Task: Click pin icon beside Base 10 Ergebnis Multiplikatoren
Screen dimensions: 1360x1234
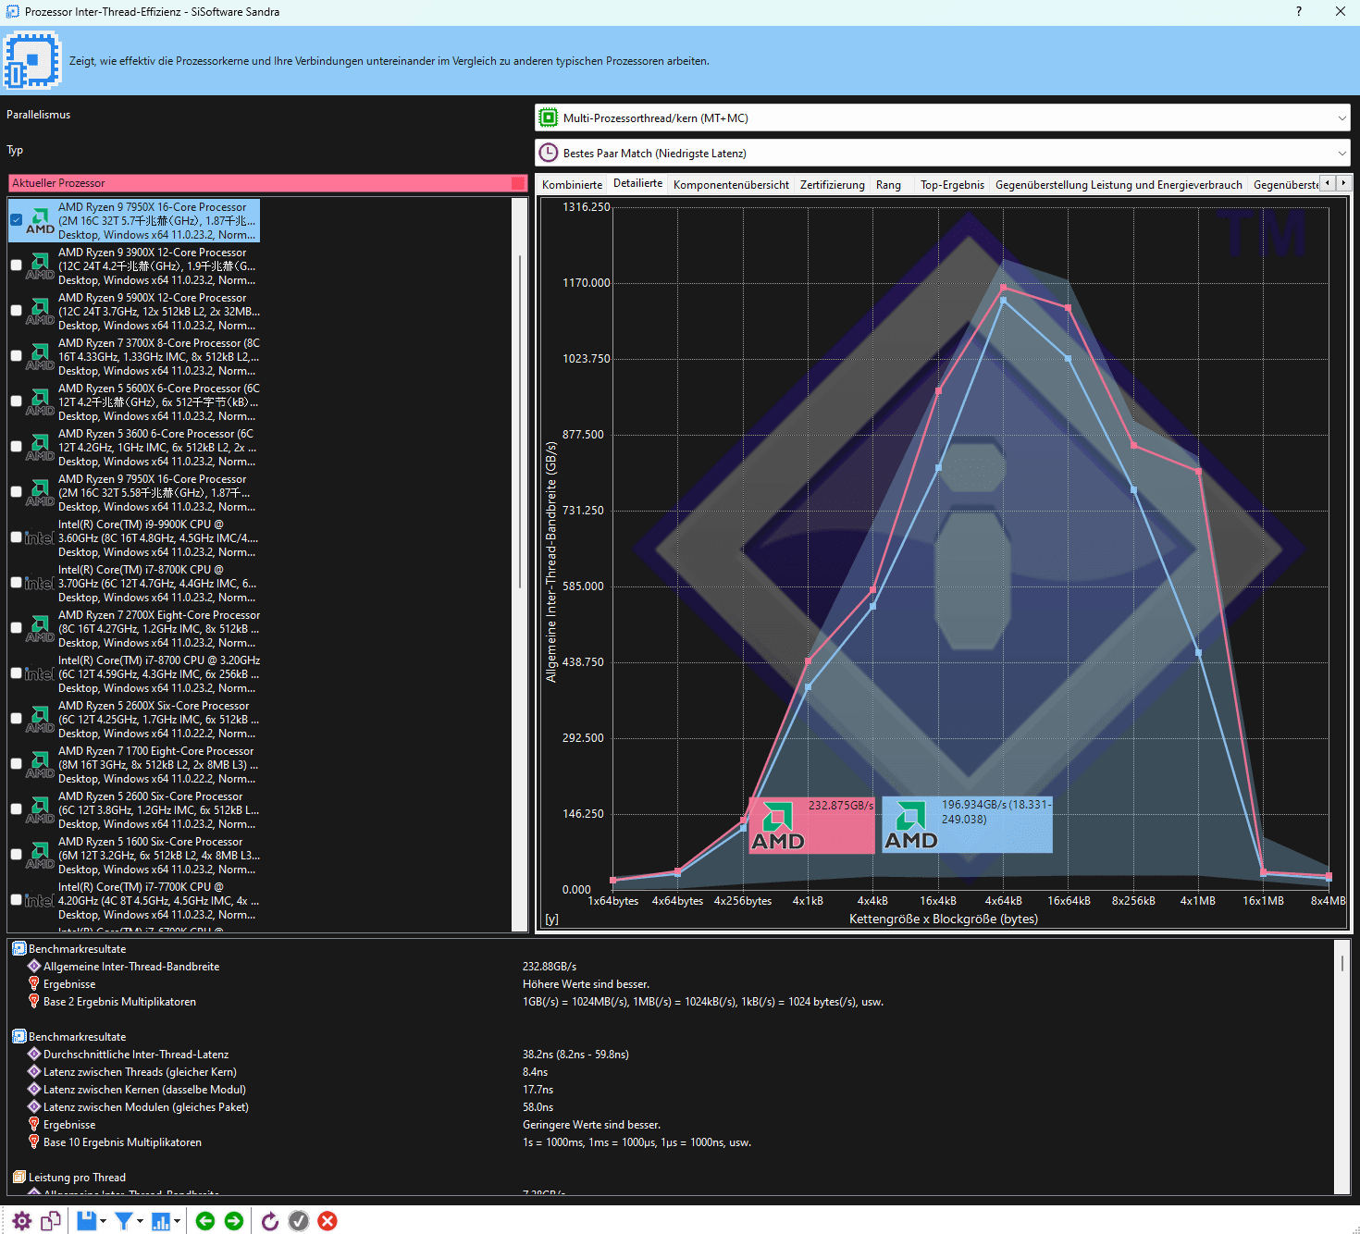Action: (34, 1141)
